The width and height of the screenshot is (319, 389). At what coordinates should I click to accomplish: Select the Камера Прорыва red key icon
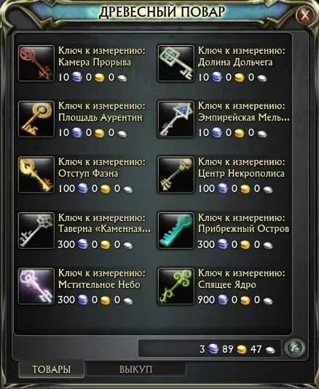36,63
